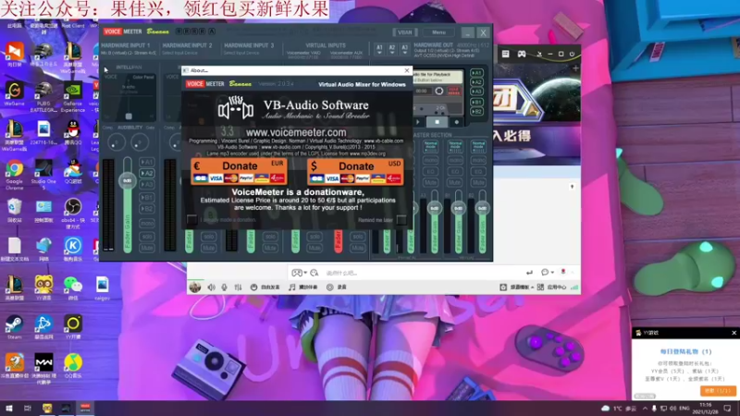Click Record on the cassette player
The width and height of the screenshot is (740, 416).
point(456,122)
